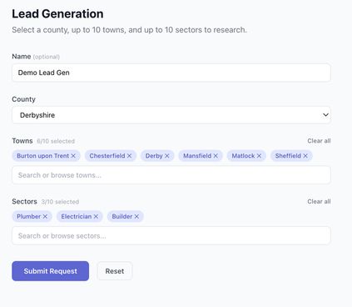Screen dimensions: 352x307
Task: Click the Submit Request button
Action: 50,271
